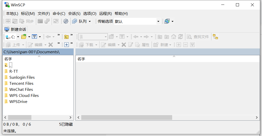Open the 选项(O) menu
262x136 pixels.
[90, 13]
